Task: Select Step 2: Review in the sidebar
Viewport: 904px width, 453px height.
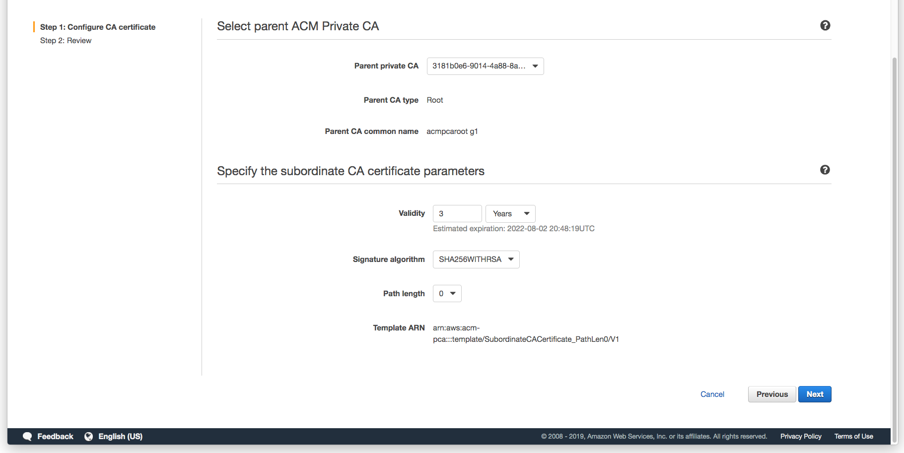Action: tap(66, 40)
